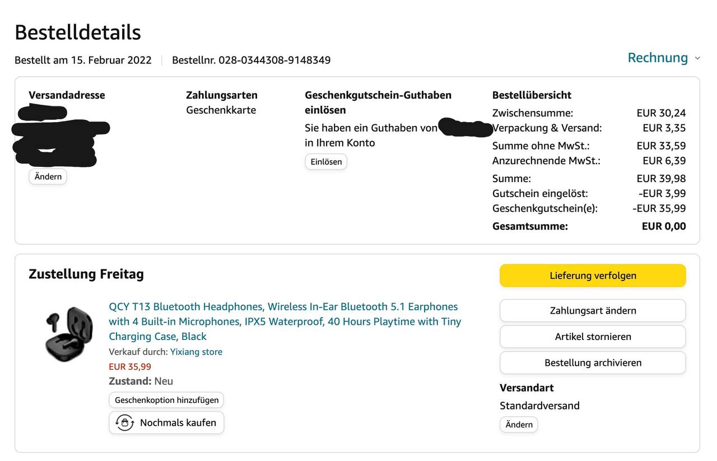Click the Zustellung Freitag delivery heading
717x461 pixels.
tap(86, 274)
